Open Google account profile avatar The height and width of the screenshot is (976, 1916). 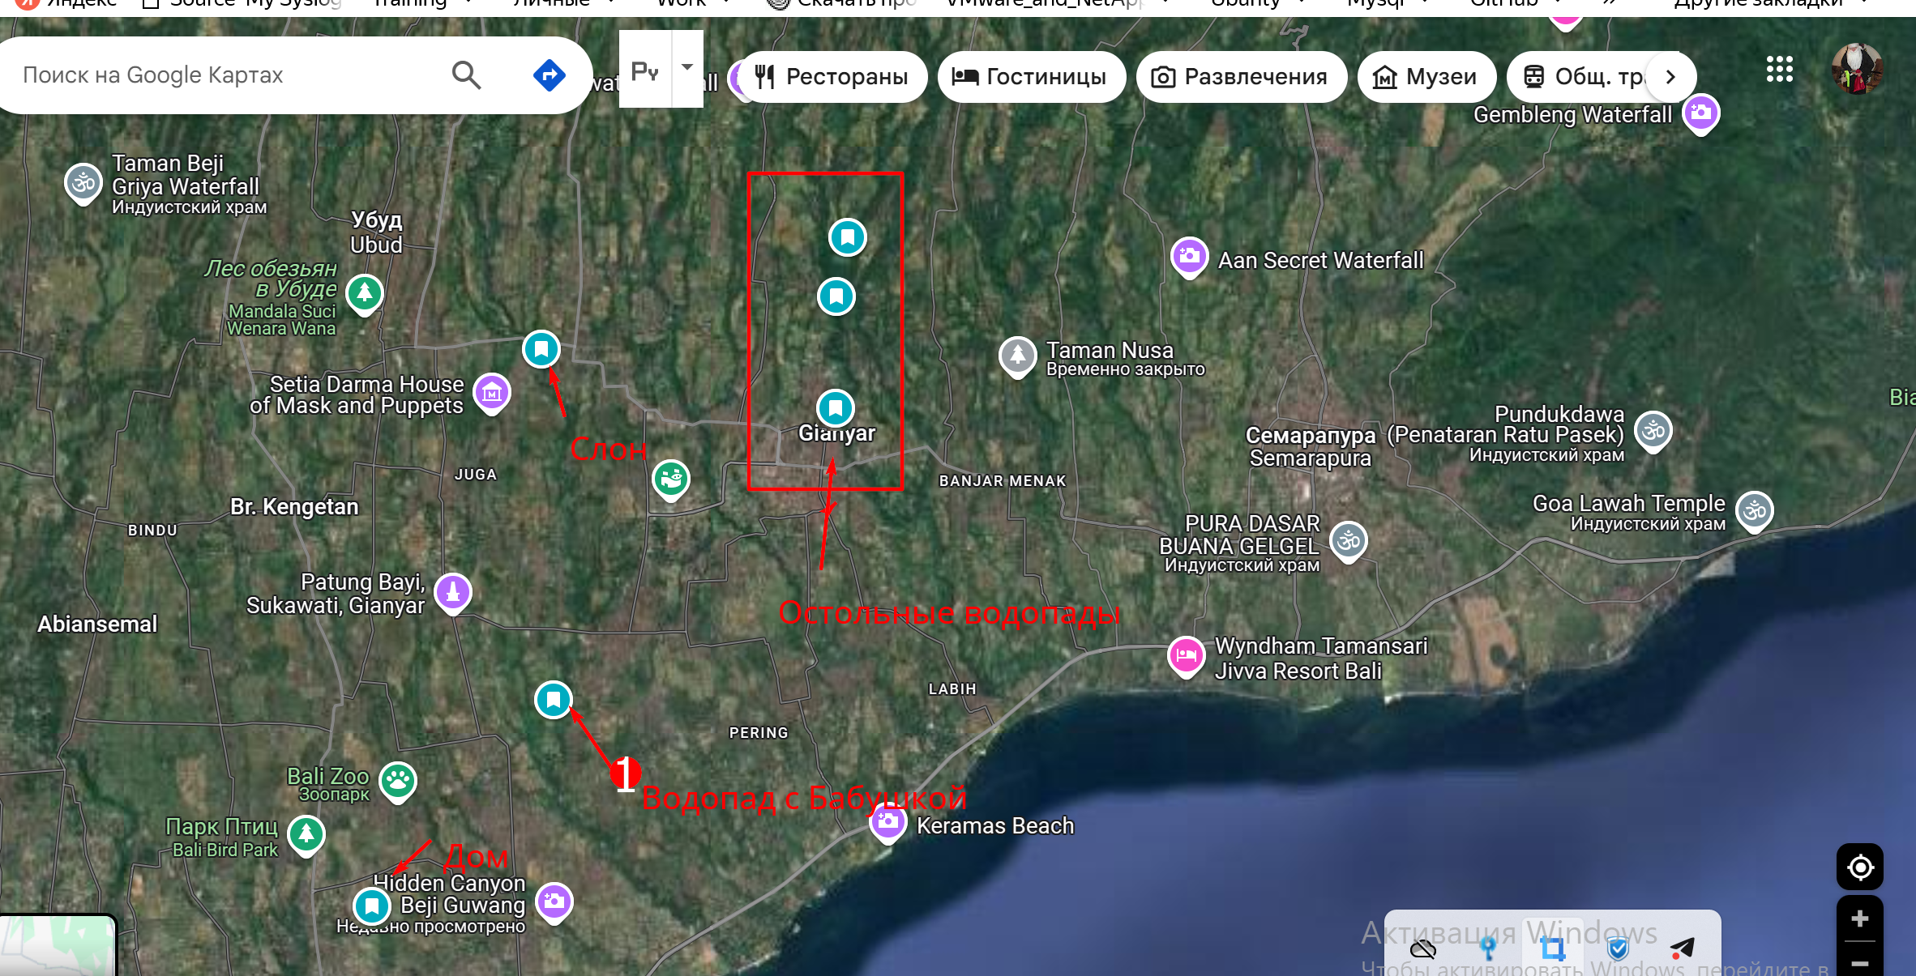(x=1857, y=70)
